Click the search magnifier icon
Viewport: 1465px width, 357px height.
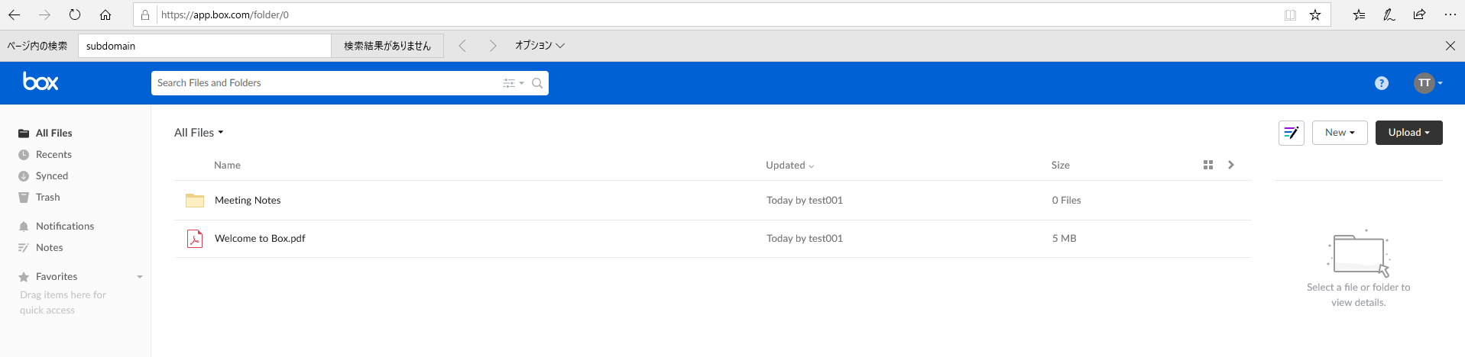tap(537, 83)
